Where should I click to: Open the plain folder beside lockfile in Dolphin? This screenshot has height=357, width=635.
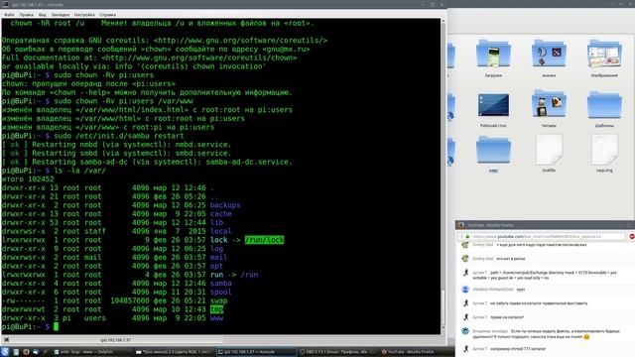[493, 154]
